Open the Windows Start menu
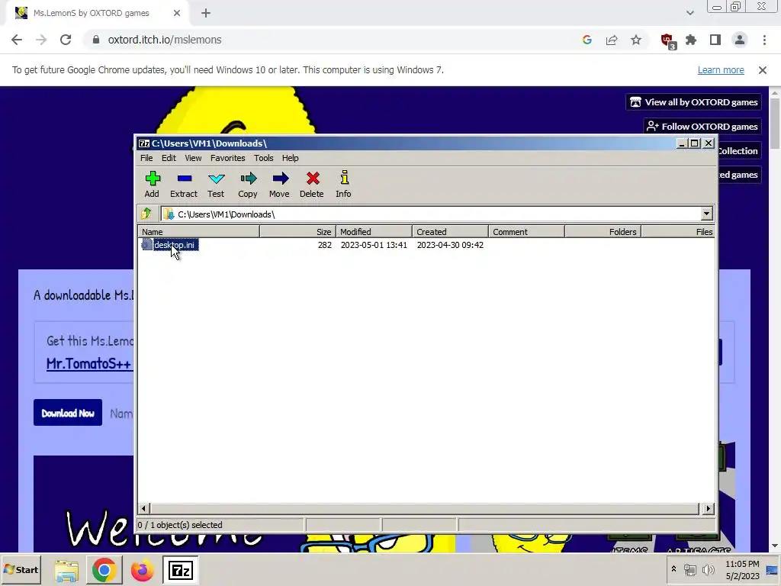The width and height of the screenshot is (781, 586). [x=22, y=569]
